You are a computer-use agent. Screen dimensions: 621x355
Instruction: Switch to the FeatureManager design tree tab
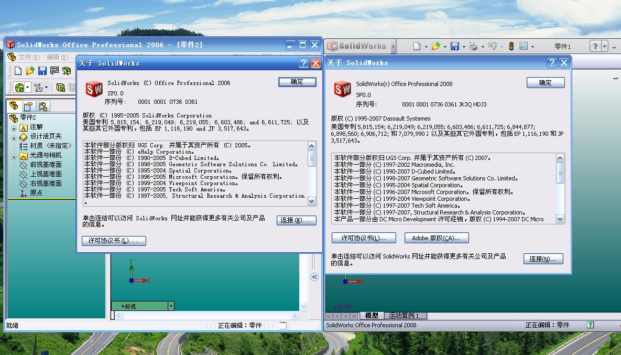pyautogui.click(x=14, y=106)
